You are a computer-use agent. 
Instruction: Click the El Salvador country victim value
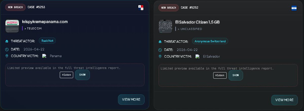point(212,57)
